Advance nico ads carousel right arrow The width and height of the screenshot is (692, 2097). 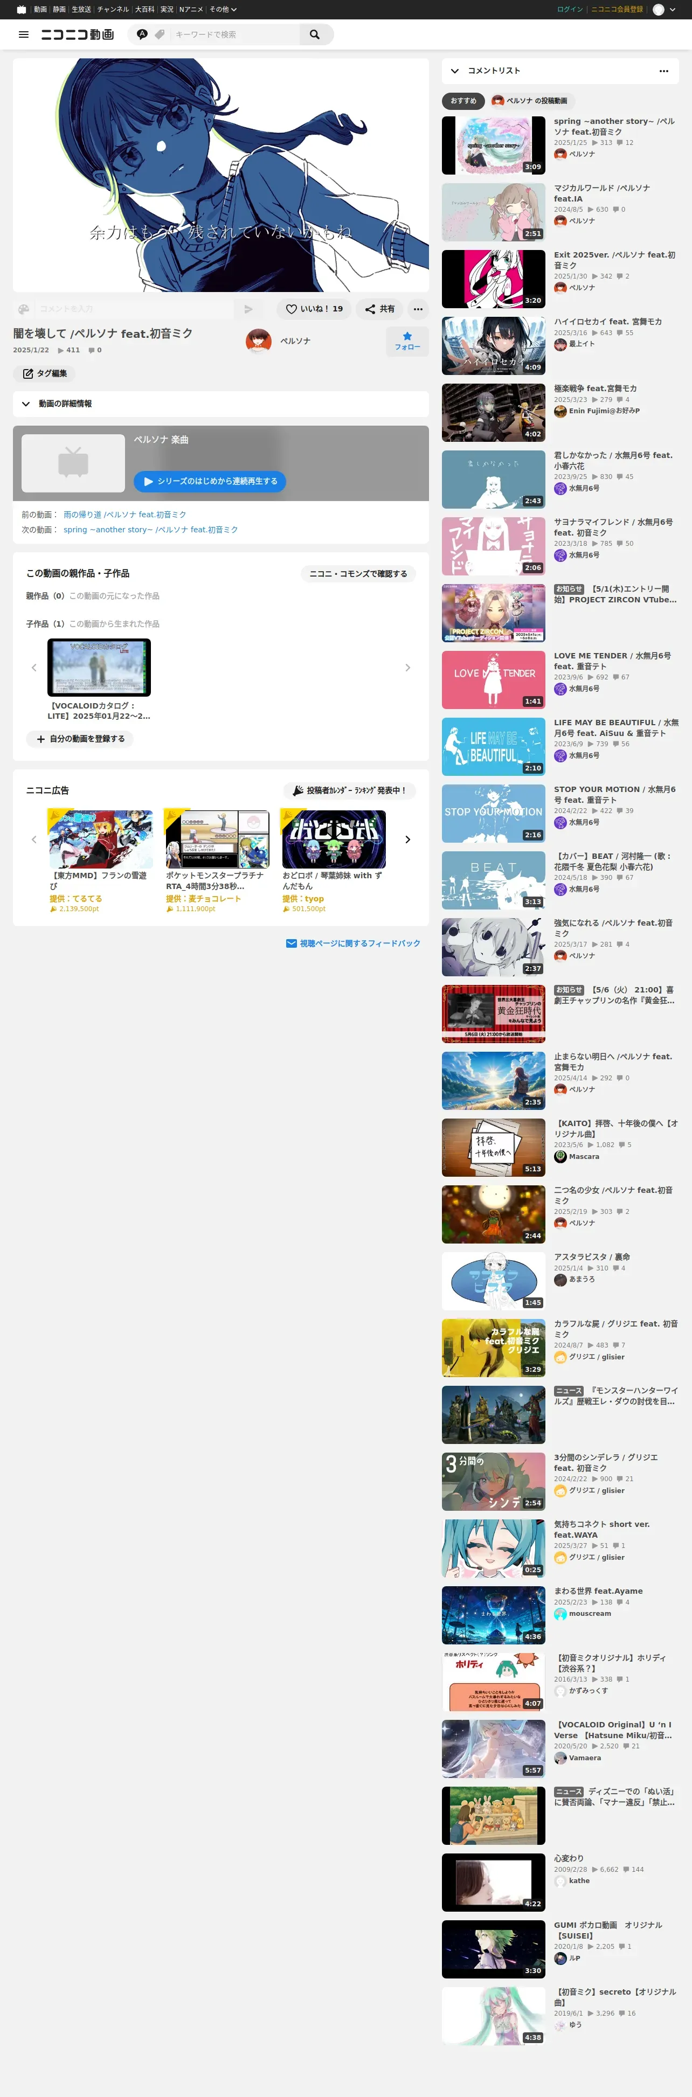pos(408,839)
